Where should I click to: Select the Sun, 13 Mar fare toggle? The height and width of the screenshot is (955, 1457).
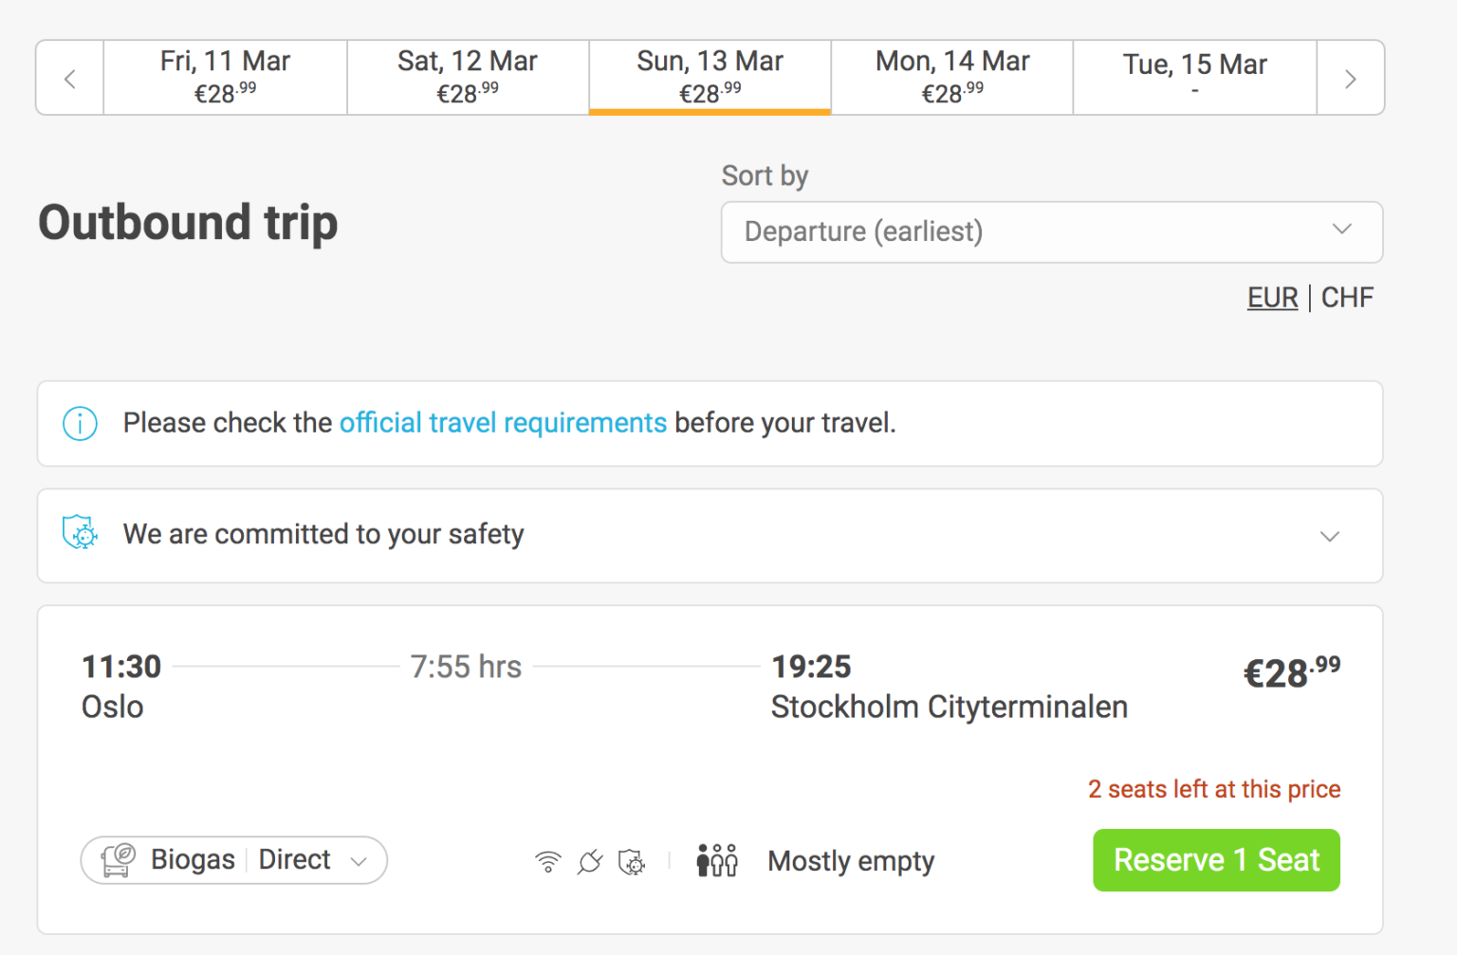tap(710, 76)
